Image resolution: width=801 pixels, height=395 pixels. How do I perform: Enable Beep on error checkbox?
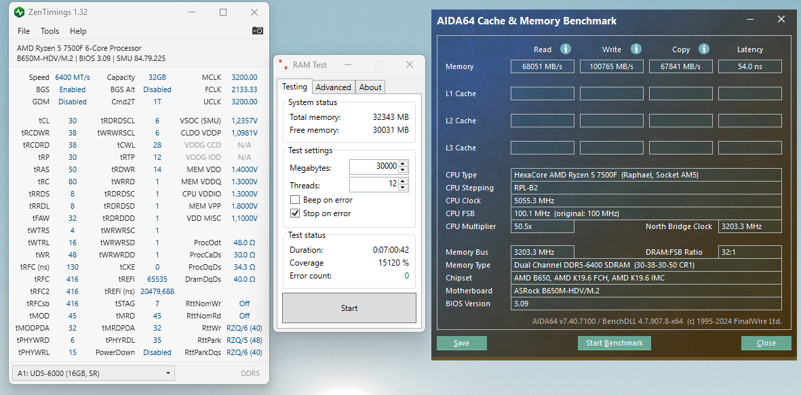click(295, 200)
